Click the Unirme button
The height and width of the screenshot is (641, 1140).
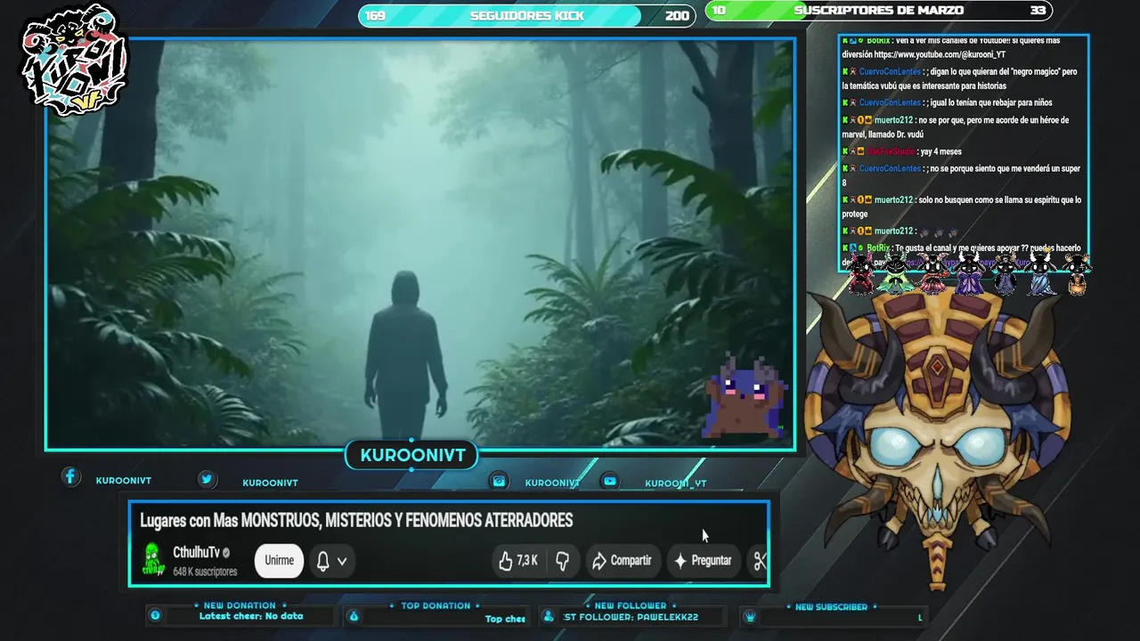279,560
